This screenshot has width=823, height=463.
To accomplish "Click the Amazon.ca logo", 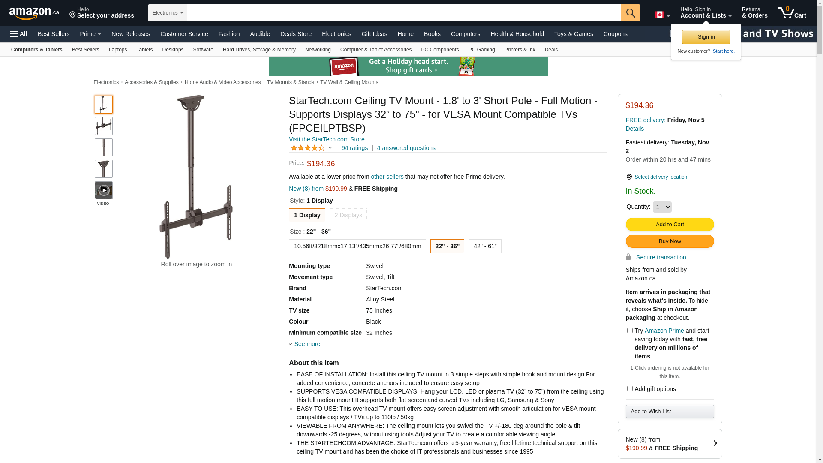I will (x=34, y=13).
